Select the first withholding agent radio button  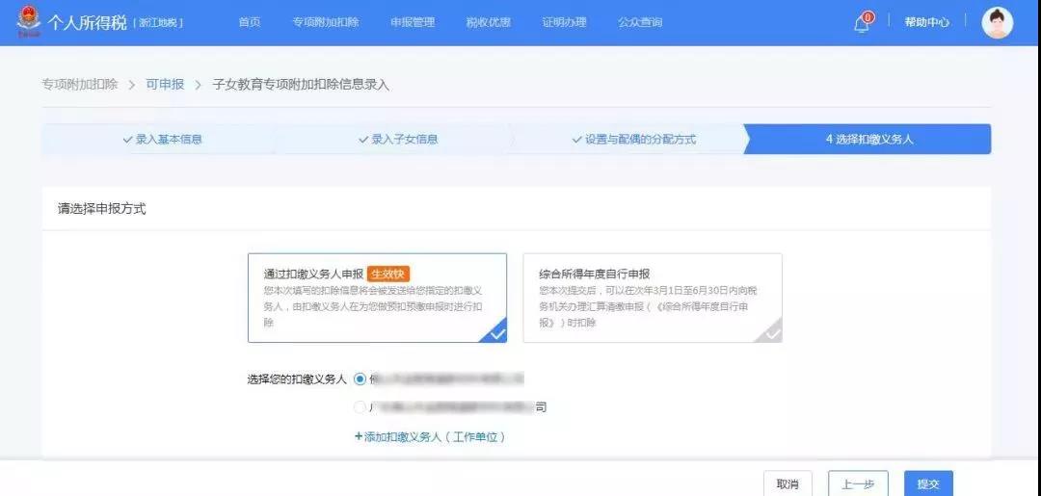(x=360, y=379)
